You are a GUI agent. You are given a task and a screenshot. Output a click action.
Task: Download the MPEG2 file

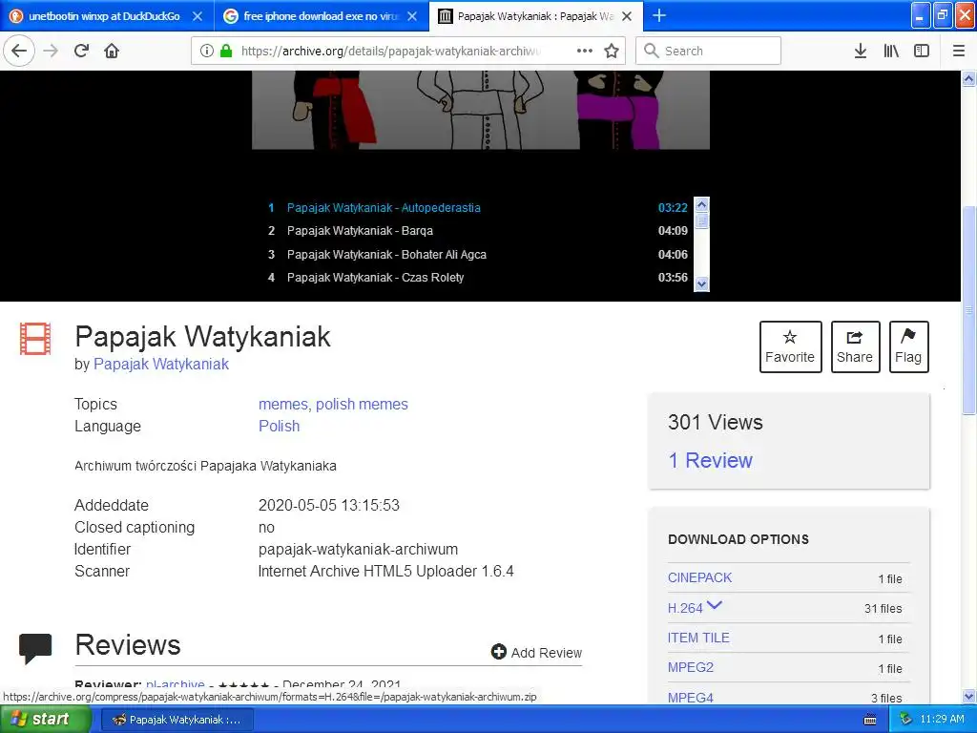tap(691, 667)
